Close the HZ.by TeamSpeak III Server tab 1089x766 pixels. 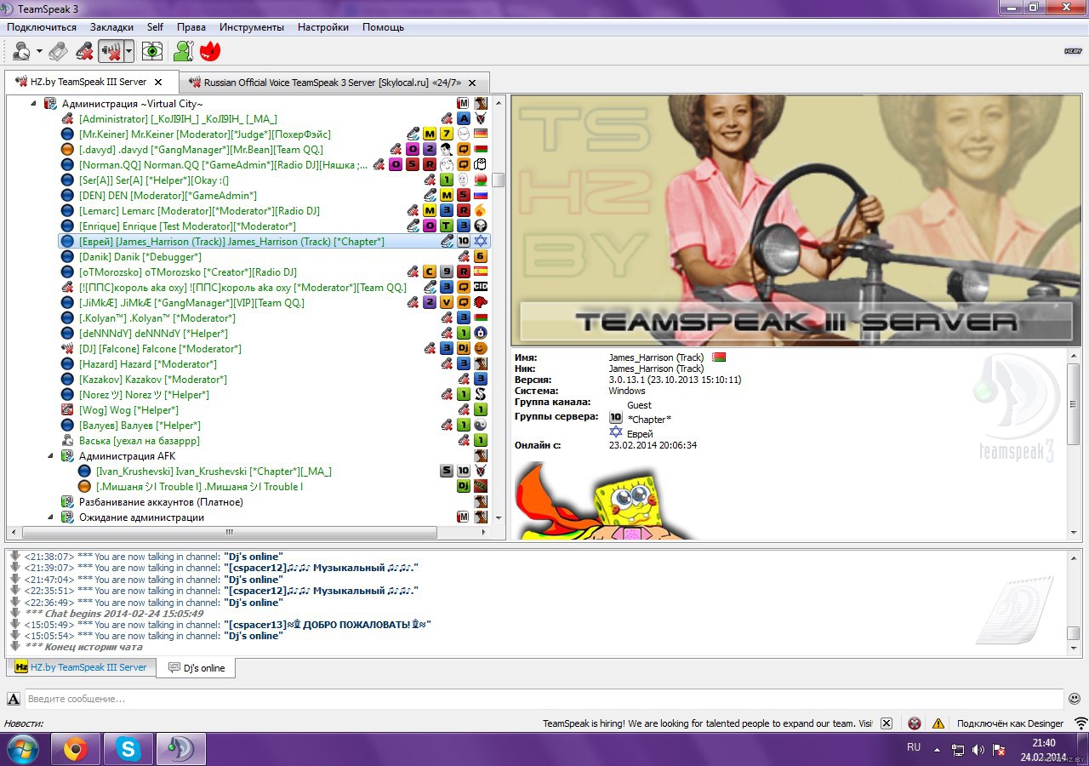(158, 83)
